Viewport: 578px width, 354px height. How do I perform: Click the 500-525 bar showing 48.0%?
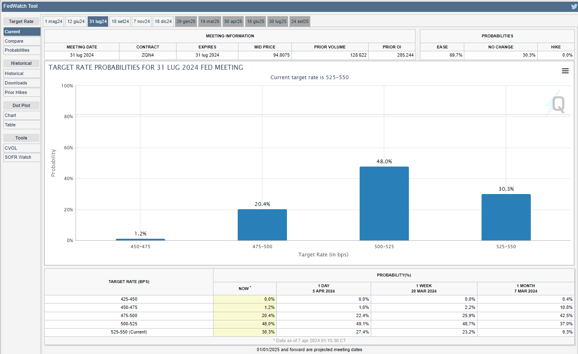coord(384,203)
